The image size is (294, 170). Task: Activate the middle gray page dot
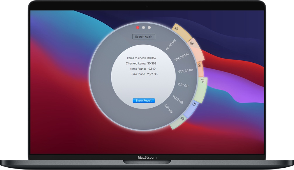[x=143, y=28]
